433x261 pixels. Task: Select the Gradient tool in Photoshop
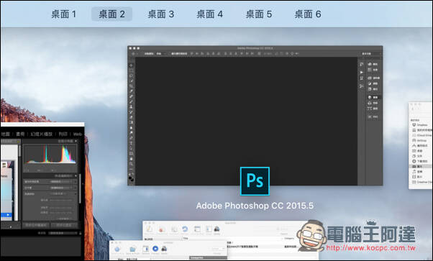[x=131, y=122]
